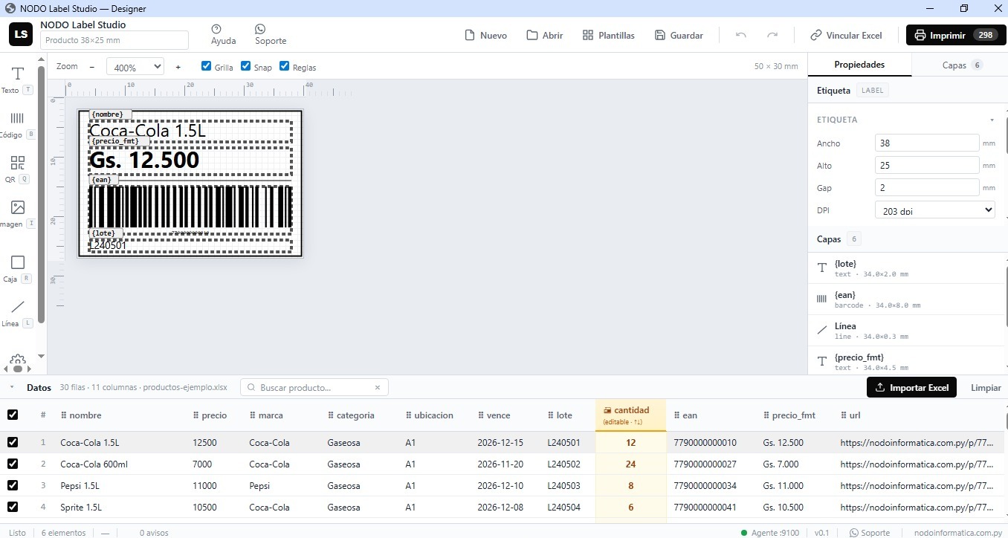
Task: Click the Soporte link in status bar
Action: [x=870, y=533]
